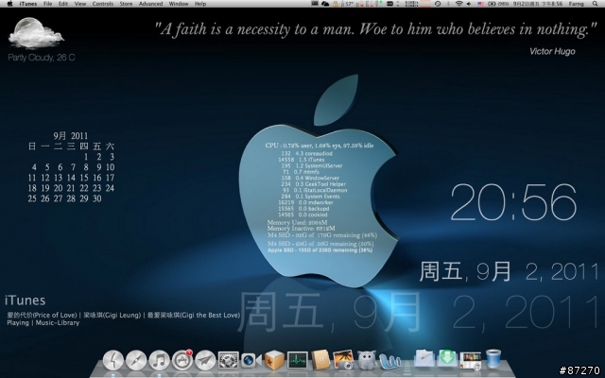
Task: Open the Store menu
Action: point(126,4)
